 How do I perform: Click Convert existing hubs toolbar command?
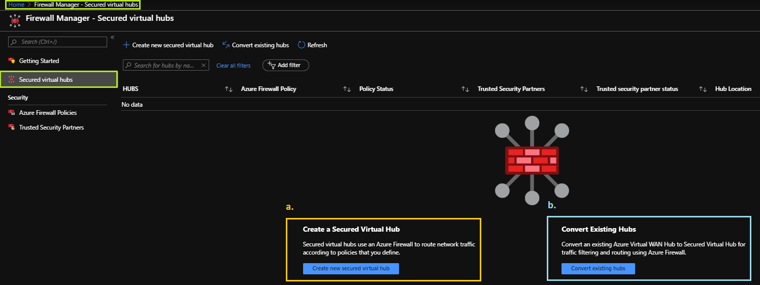[256, 45]
